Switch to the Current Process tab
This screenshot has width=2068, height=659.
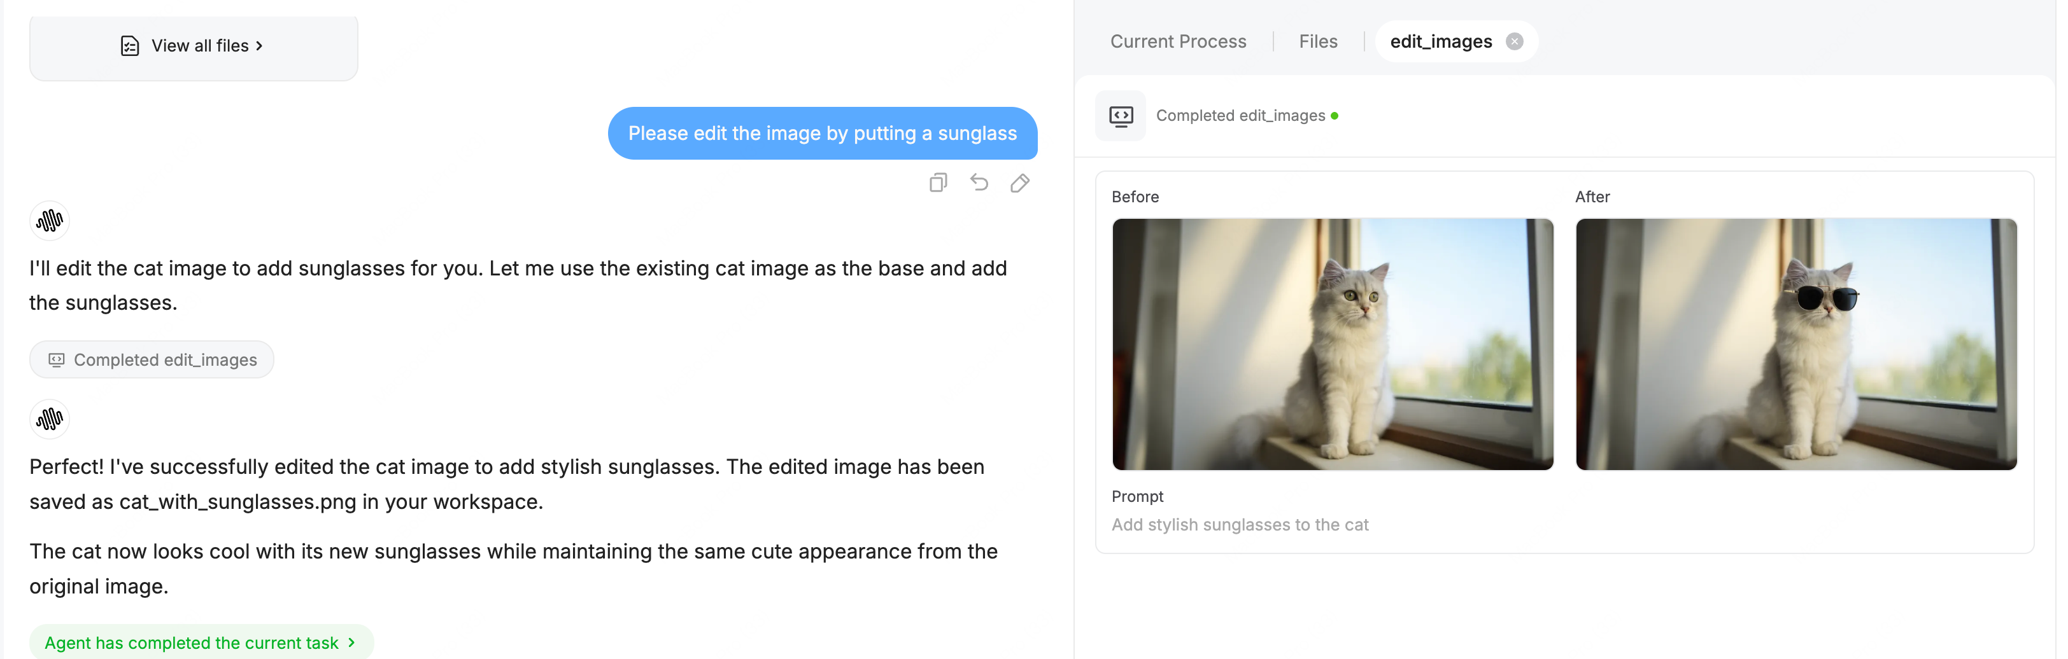click(x=1178, y=42)
